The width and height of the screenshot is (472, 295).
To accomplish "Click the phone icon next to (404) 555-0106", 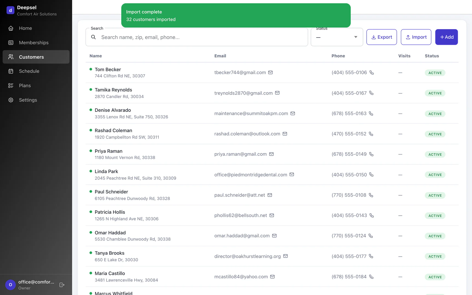I will tap(372, 72).
